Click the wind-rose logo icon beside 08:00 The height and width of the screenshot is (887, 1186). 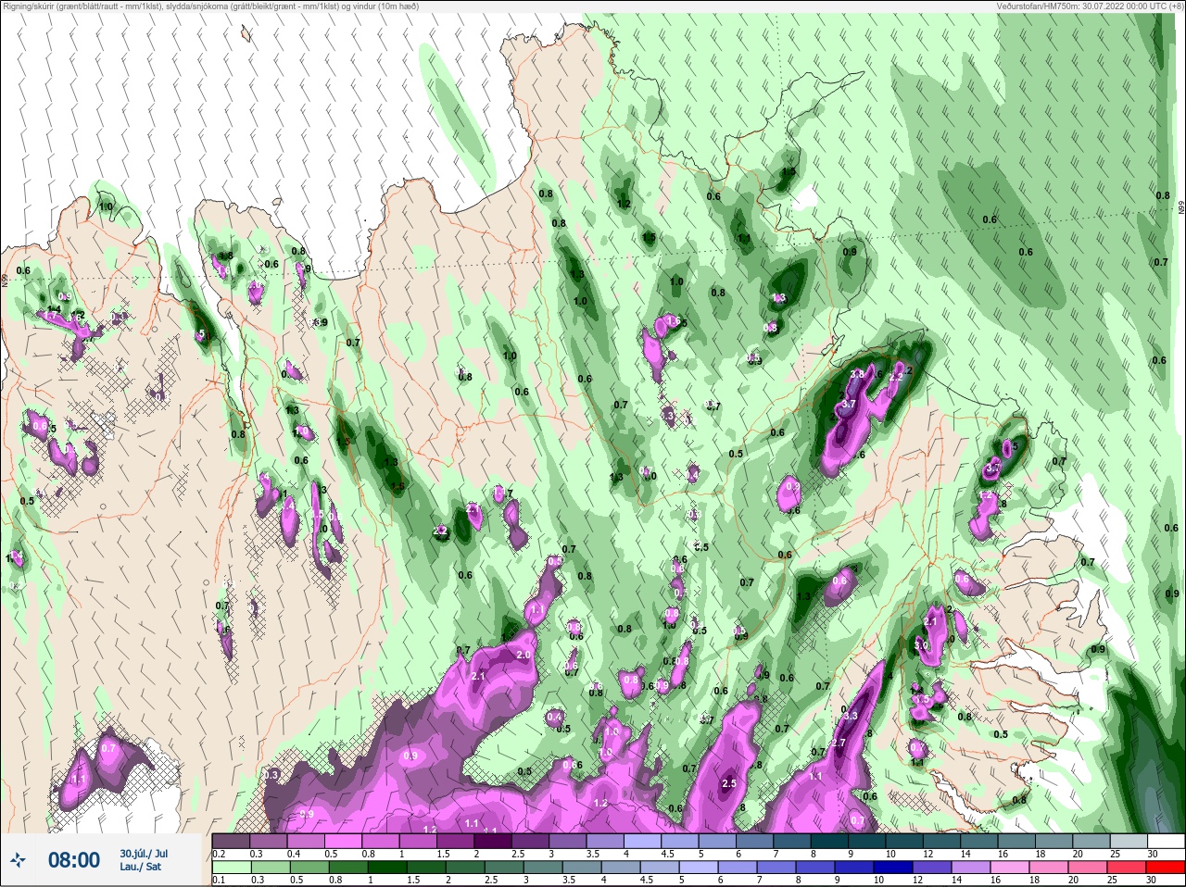[x=19, y=860]
